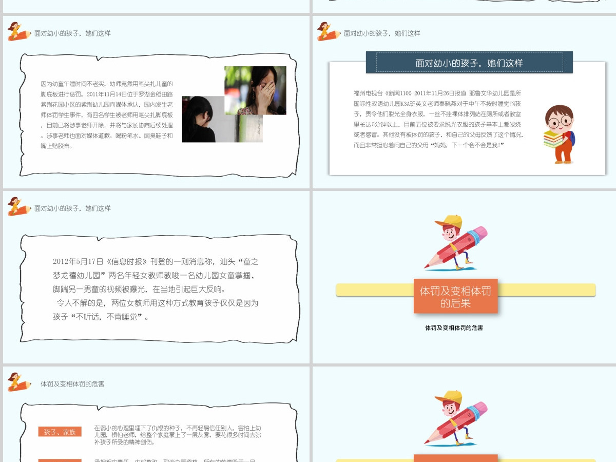This screenshot has width=616, height=462.
Task: Click the girl-on-pencil icon beside 体罚及变相体罚的危害 header
Action: 20,382
